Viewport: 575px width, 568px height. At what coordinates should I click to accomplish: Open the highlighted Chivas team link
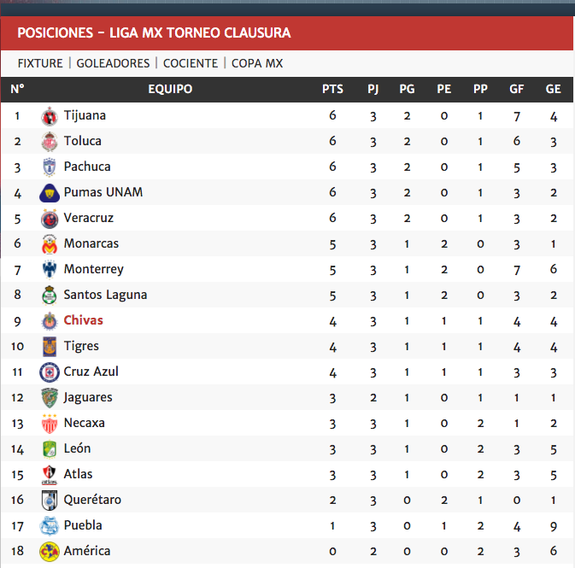[x=83, y=320]
